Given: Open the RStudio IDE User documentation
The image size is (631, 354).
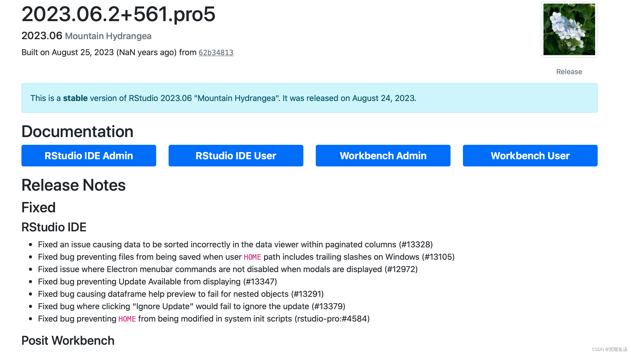Looking at the screenshot, I should [236, 156].
